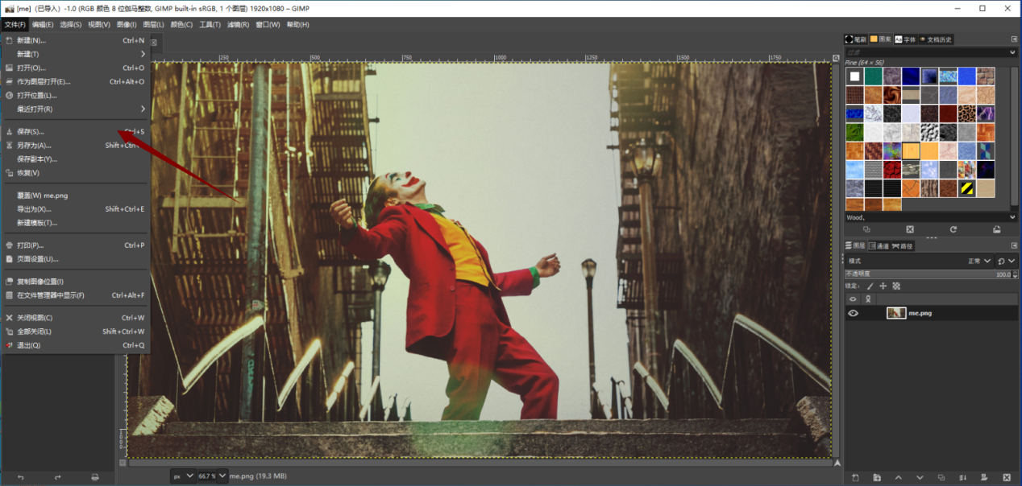Click the create new layer icon
The width and height of the screenshot is (1022, 486).
[x=855, y=477]
